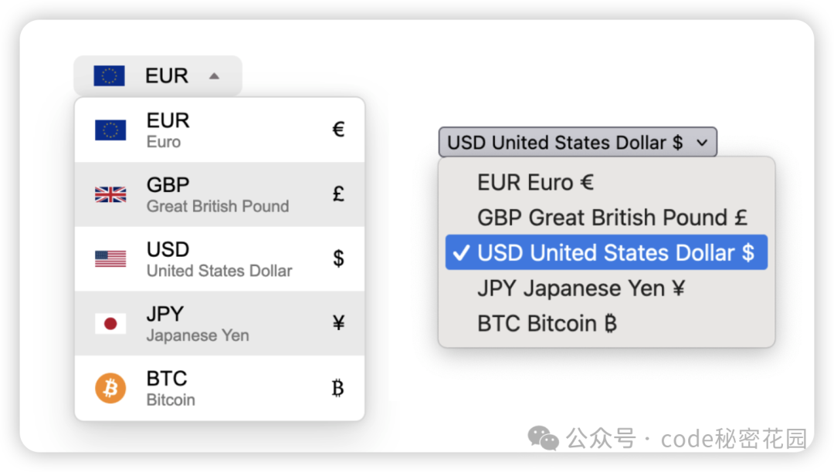Collapse the EUR custom dropdown arrow
The height and width of the screenshot is (472, 834).
[x=215, y=76]
